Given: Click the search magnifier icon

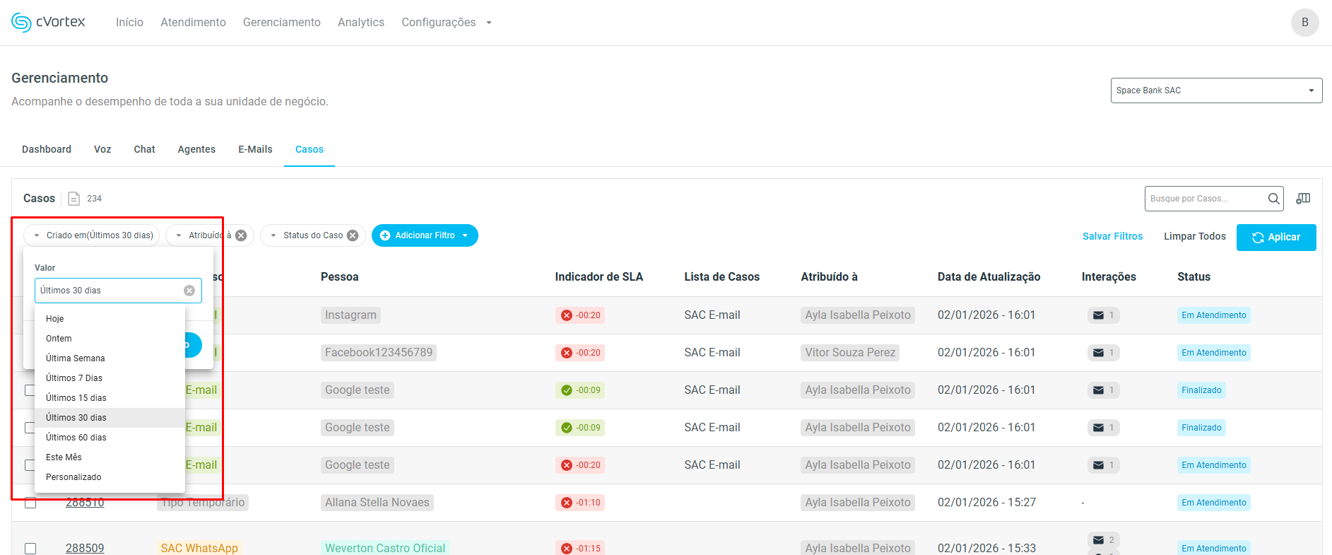Looking at the screenshot, I should [1273, 199].
